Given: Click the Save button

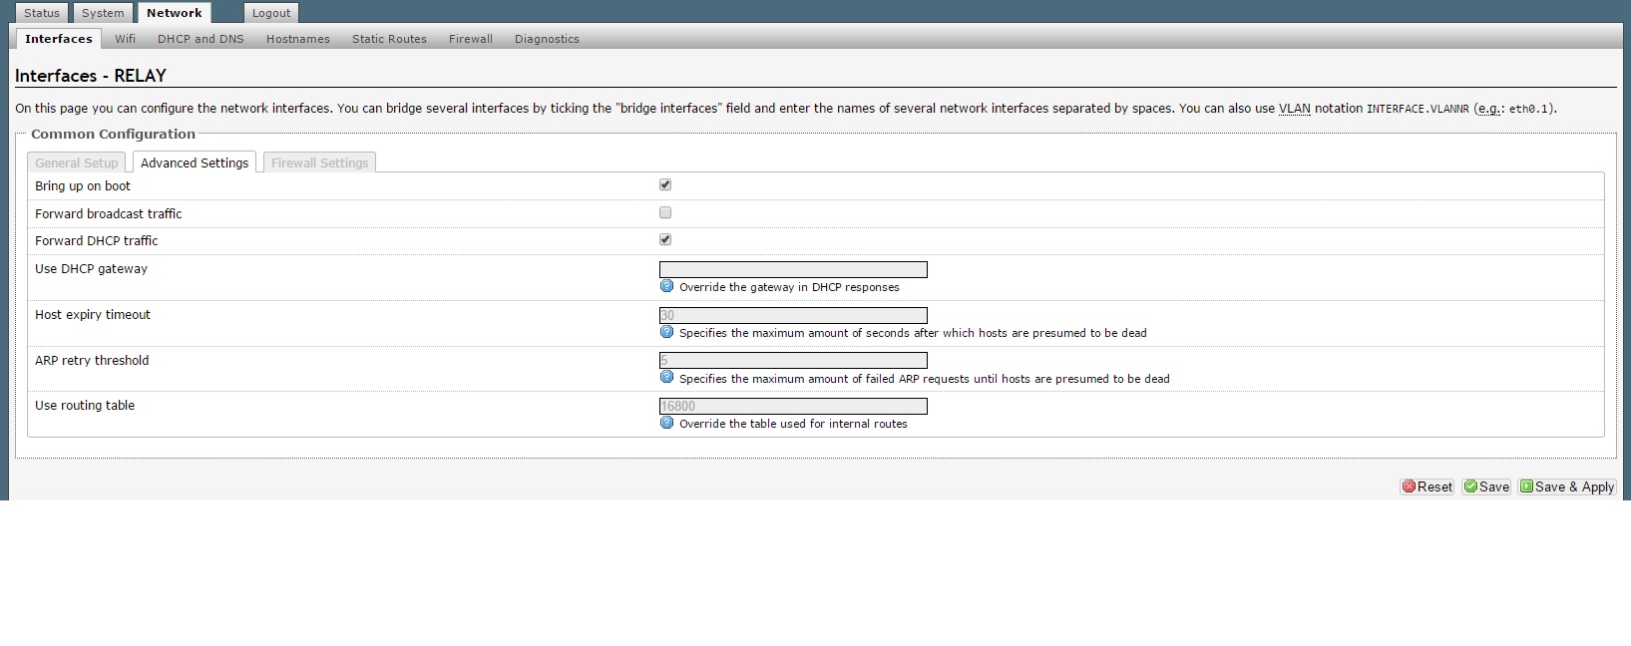Looking at the screenshot, I should pyautogui.click(x=1486, y=486).
